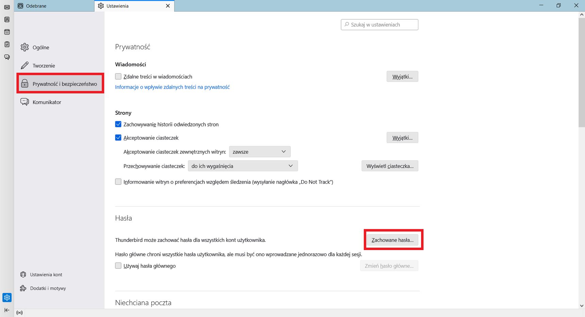Click the Tworzenie pencil icon
This screenshot has height=317, width=585.
pos(24,66)
